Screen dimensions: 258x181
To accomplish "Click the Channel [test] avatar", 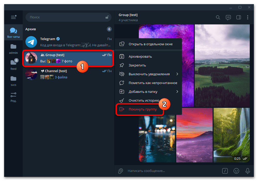I will pos(31,74).
